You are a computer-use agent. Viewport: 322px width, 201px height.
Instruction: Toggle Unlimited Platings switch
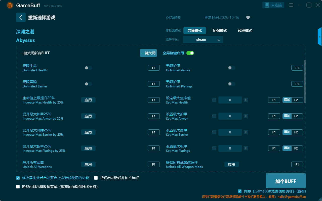[232, 84]
